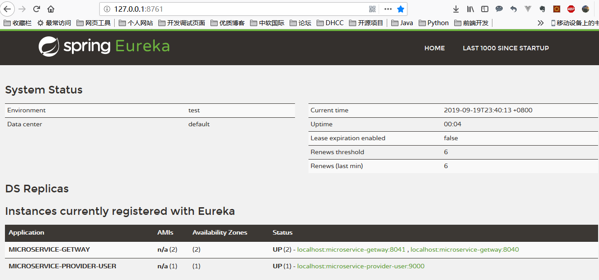
Task: Reload the Eureka page
Action: pyautogui.click(x=36, y=9)
